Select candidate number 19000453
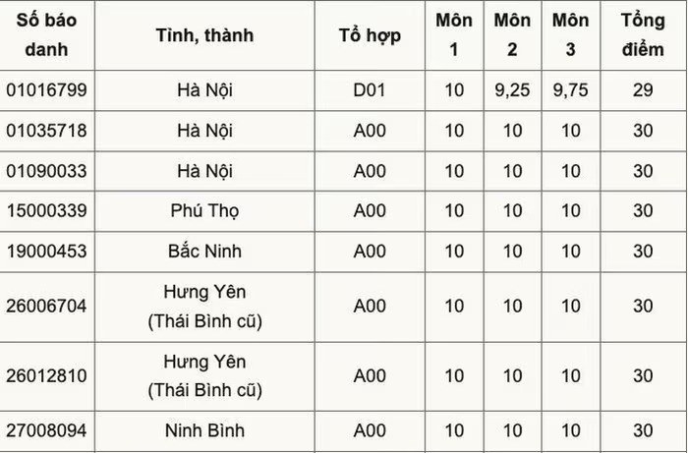688x453 pixels. coord(46,252)
